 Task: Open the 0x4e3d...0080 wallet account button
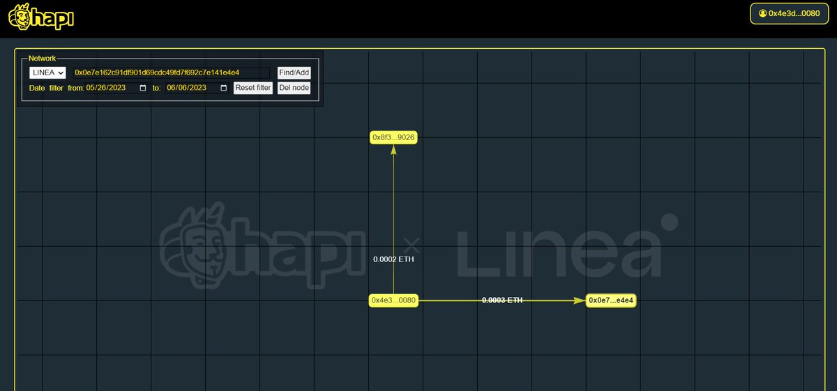point(789,13)
